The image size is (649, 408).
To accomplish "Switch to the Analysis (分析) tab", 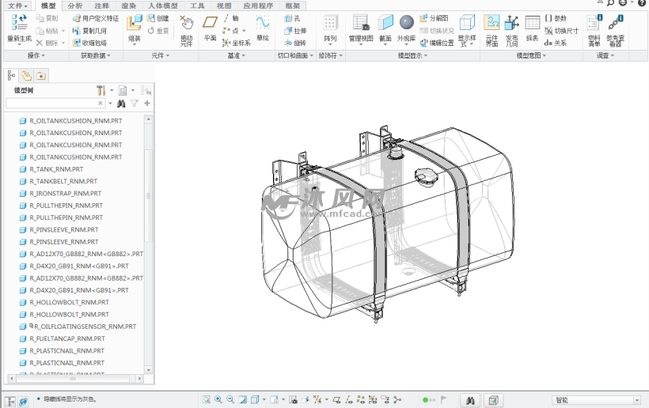I will 75,6.
